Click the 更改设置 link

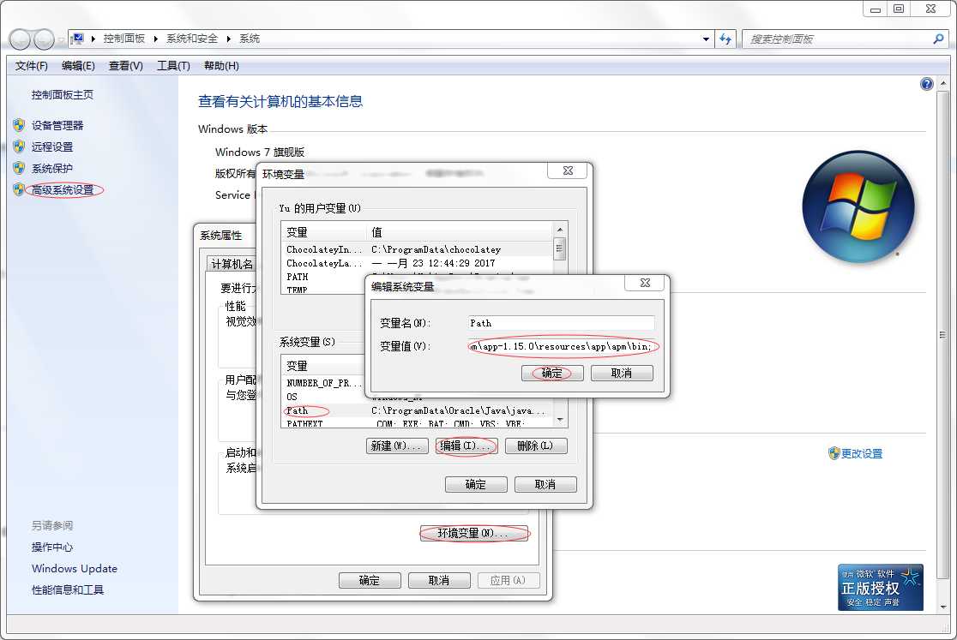[x=862, y=453]
